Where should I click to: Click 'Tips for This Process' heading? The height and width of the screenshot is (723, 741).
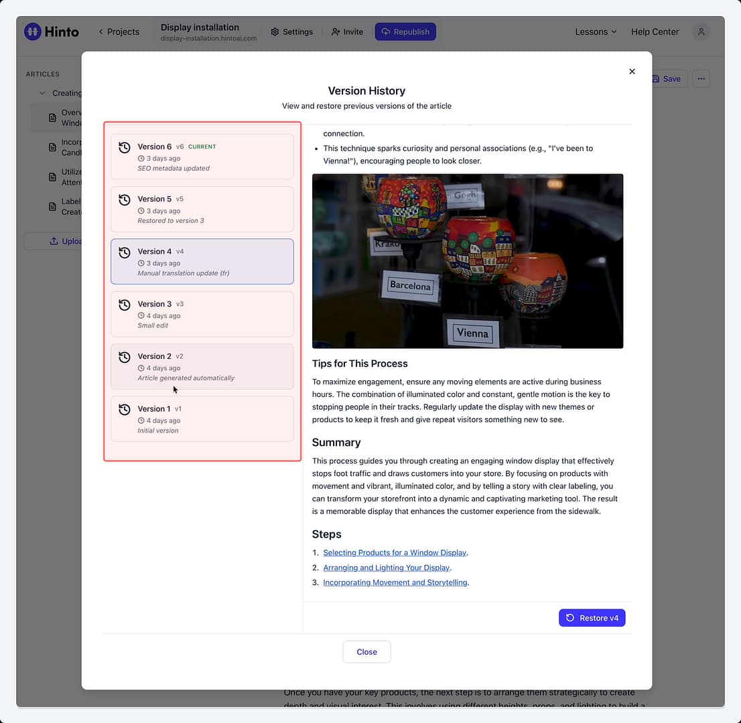point(360,364)
